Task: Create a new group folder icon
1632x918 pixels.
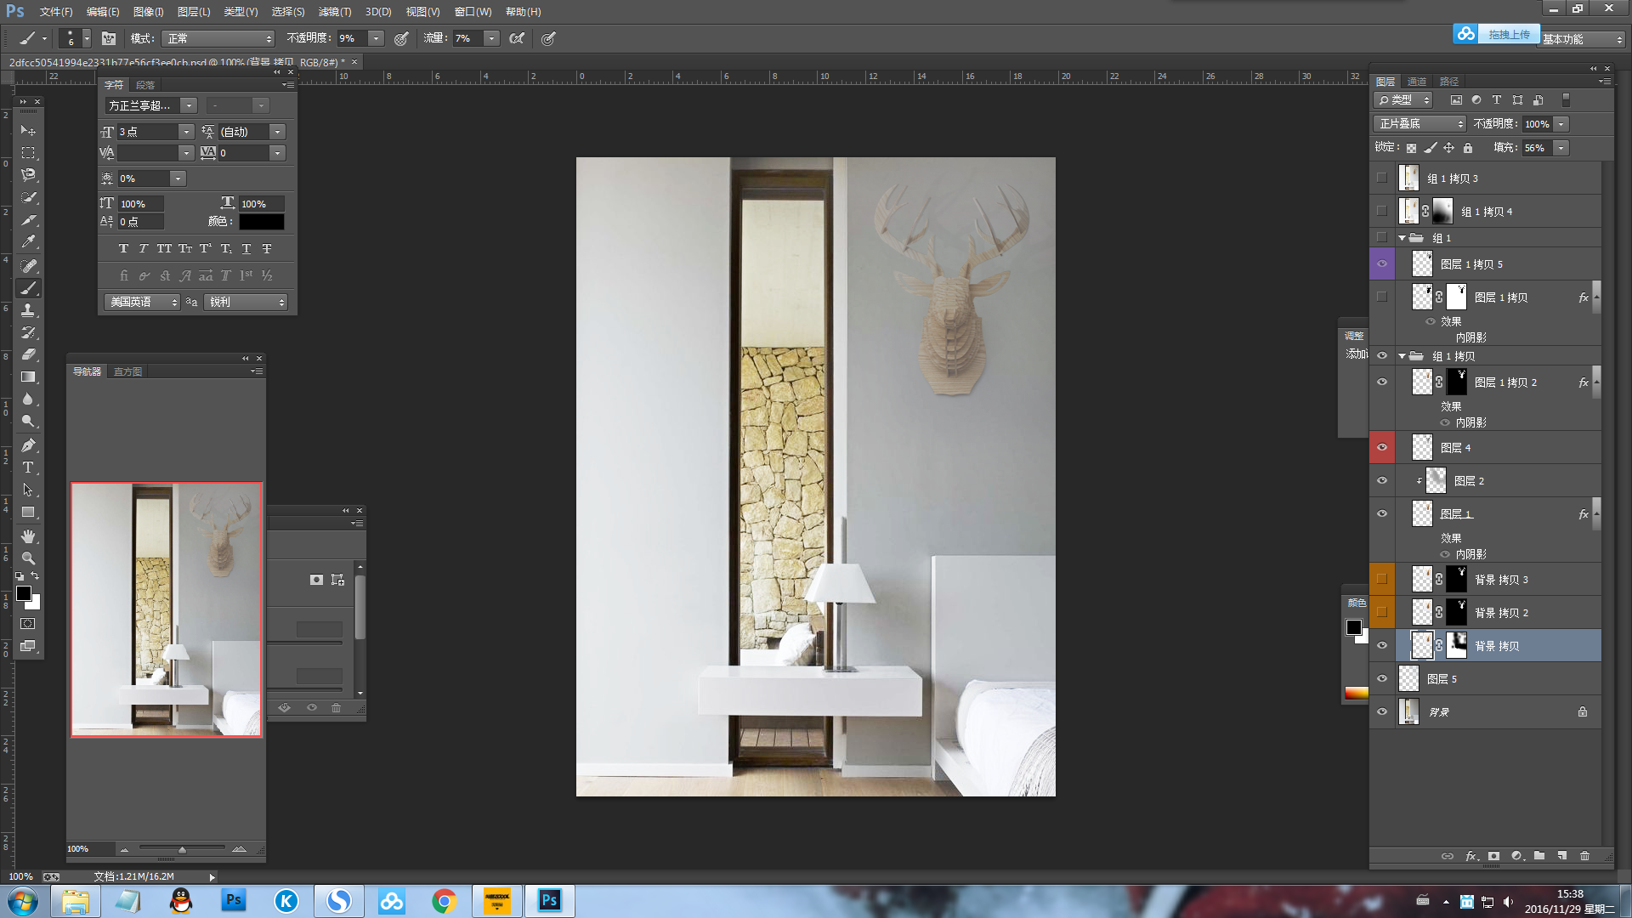Action: click(x=1539, y=856)
